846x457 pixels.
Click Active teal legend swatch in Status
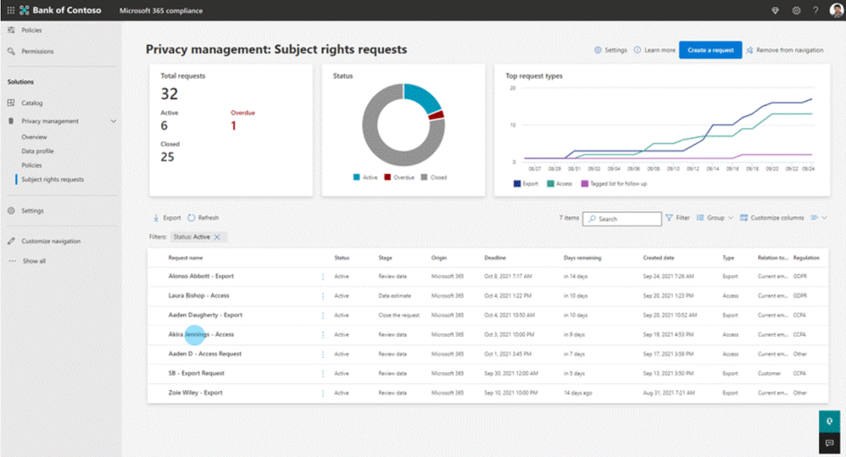tap(356, 177)
